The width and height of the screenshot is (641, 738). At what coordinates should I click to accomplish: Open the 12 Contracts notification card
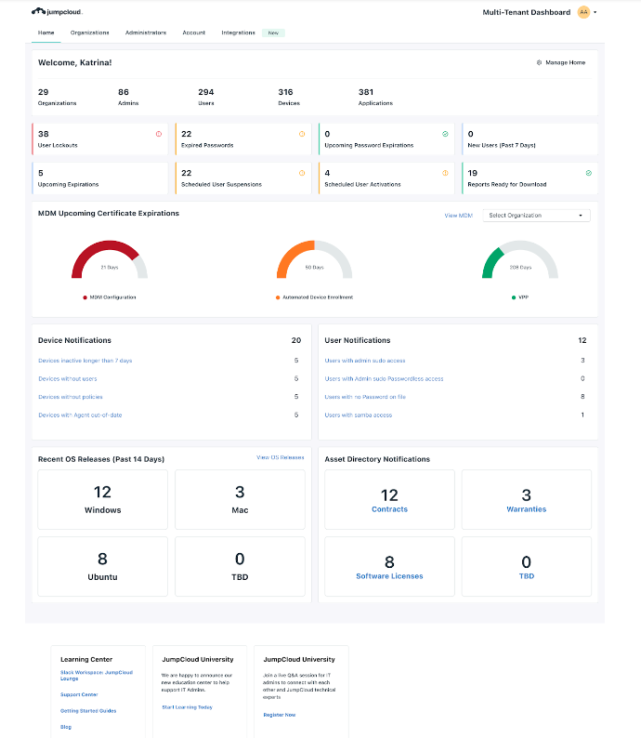click(x=389, y=500)
